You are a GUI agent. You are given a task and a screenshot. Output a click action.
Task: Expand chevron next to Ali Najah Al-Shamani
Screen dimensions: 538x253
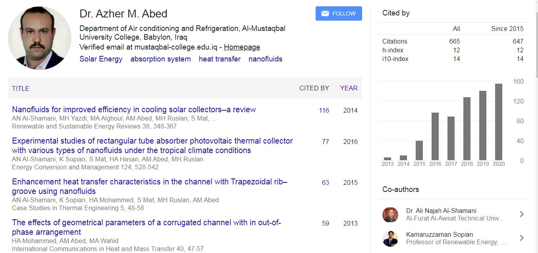click(521, 215)
